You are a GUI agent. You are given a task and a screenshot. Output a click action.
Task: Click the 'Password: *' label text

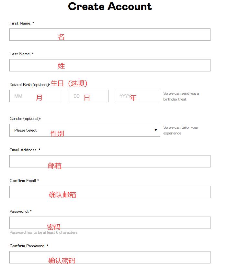20,211
